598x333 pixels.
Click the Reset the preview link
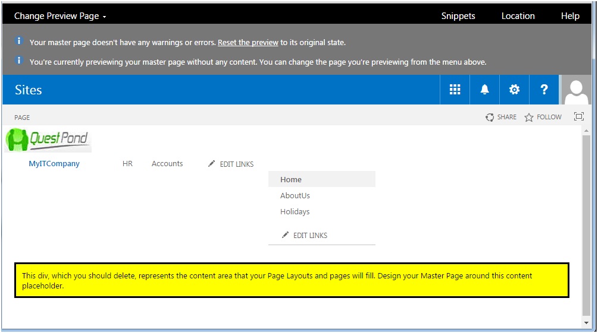pyautogui.click(x=248, y=43)
